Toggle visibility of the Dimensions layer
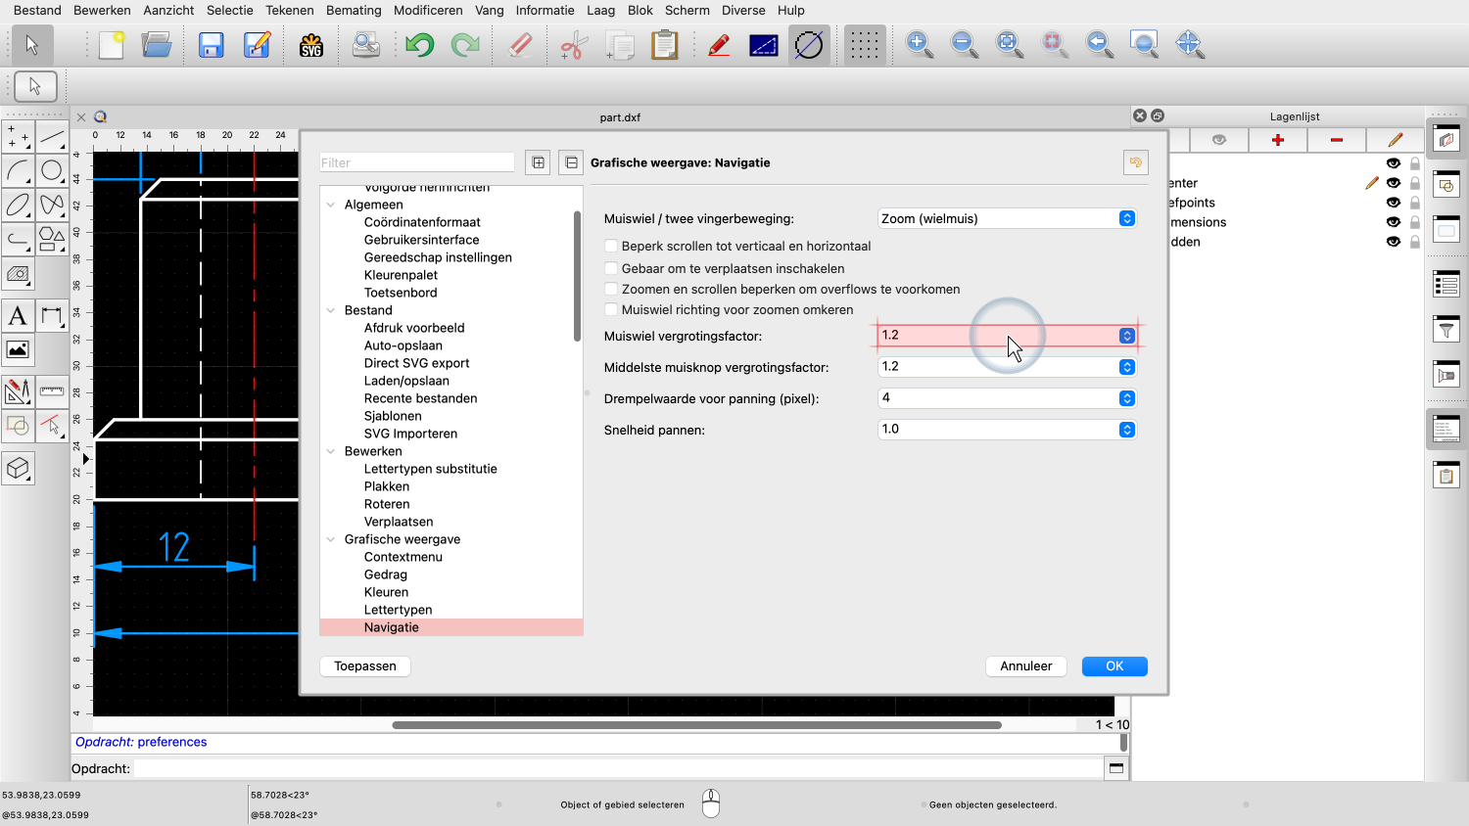This screenshot has height=826, width=1469. click(x=1394, y=221)
